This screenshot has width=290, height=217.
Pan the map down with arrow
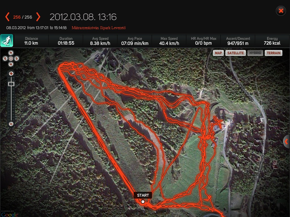tap(11, 64)
